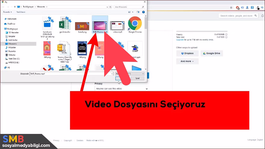
Task: Open the Privacy dropdown Anyone can see this video
Action: 121,89
